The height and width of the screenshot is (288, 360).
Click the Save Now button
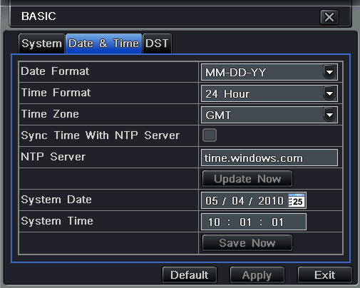point(247,243)
